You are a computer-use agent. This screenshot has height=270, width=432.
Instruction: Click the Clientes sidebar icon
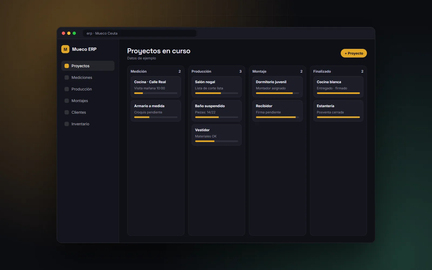click(67, 112)
